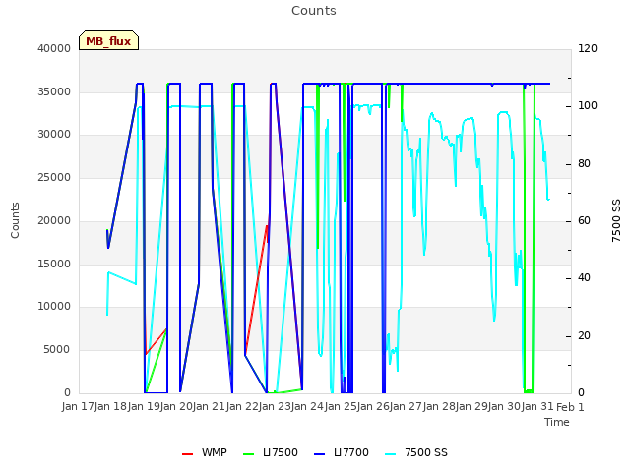Click the cyan 7500 SS legend swatch
This screenshot has width=630, height=472.
click(391, 454)
